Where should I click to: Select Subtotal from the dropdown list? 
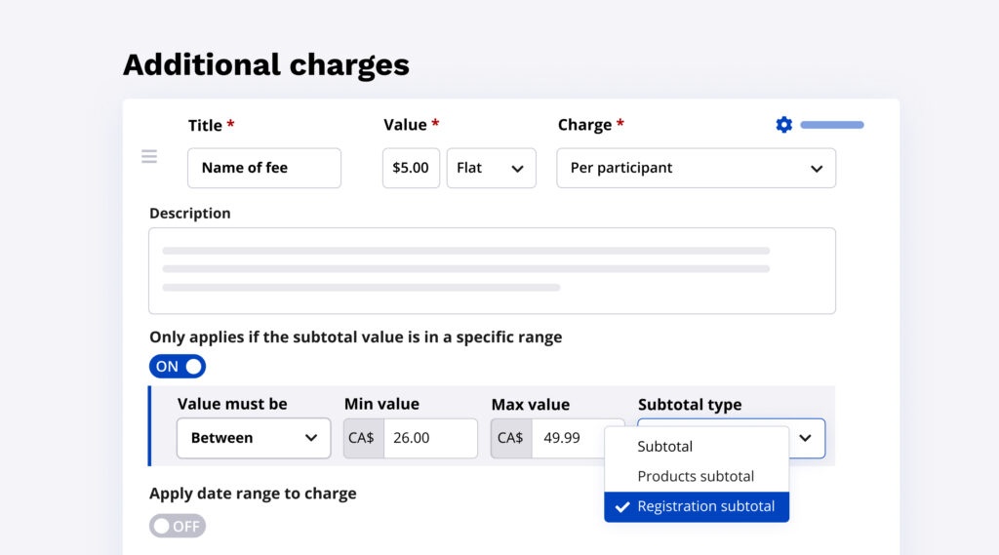tap(665, 447)
